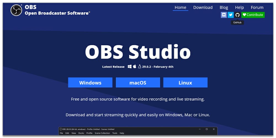
Task: Open the Discord icon link
Action: click(224, 15)
